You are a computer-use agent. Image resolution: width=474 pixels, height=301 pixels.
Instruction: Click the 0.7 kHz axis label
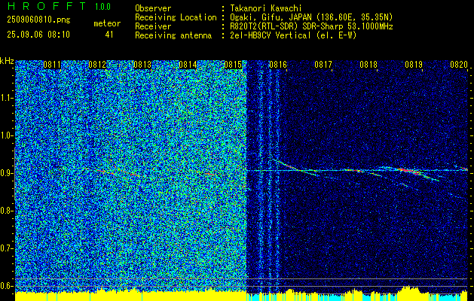coord(7,248)
